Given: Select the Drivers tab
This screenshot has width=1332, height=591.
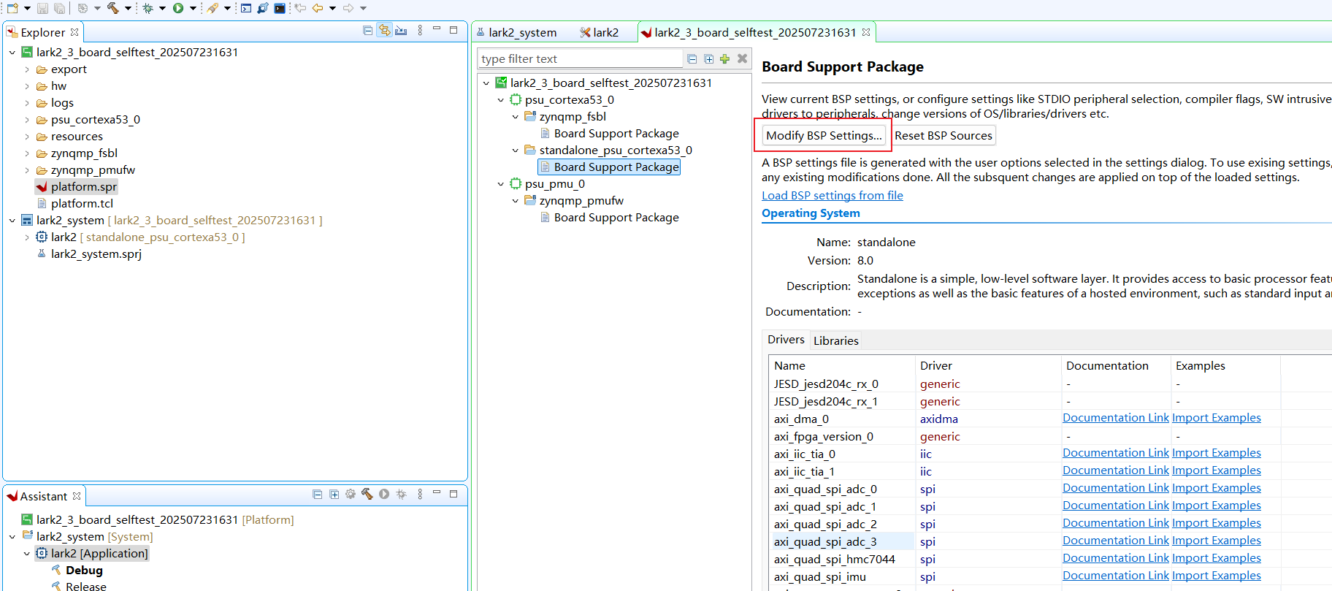Looking at the screenshot, I should tap(786, 340).
